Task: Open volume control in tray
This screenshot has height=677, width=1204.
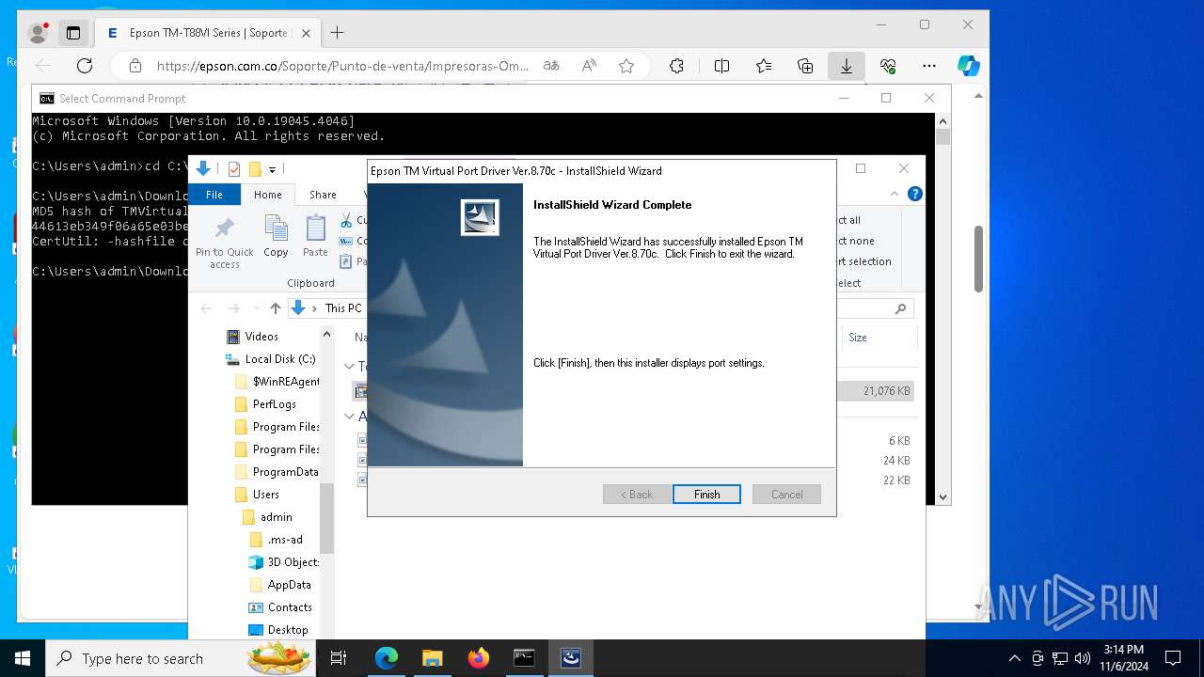Action: coord(1082,658)
